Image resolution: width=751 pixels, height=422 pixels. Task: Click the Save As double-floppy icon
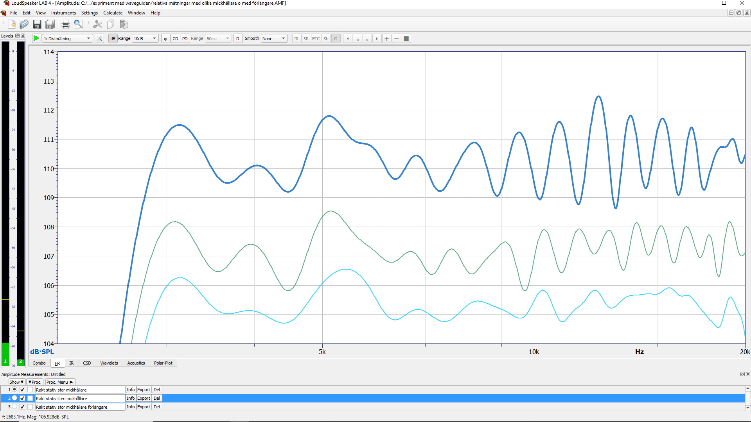(x=50, y=24)
